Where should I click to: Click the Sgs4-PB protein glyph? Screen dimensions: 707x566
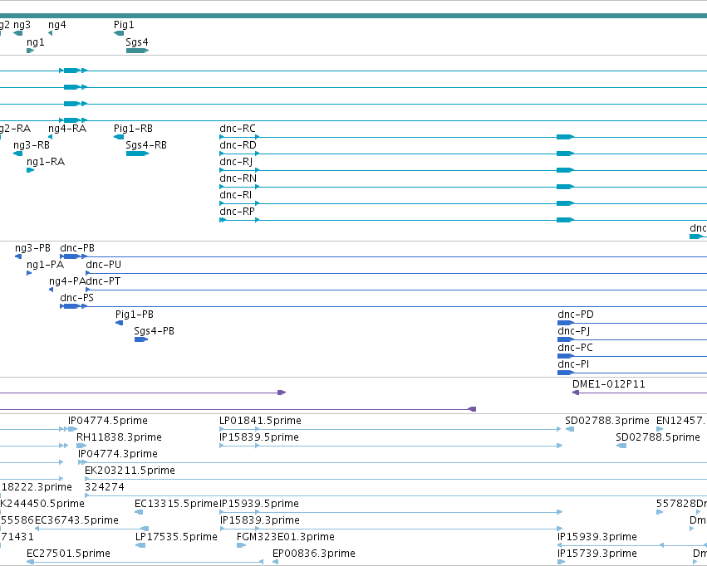click(141, 339)
